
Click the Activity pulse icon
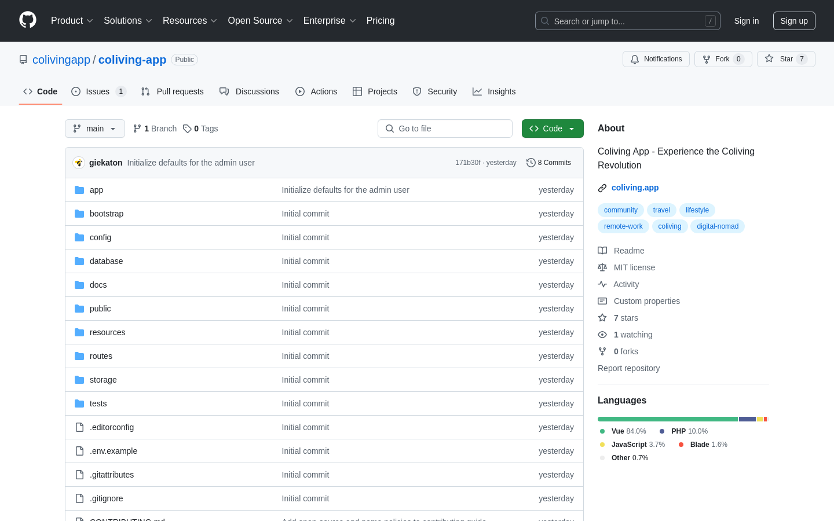[602, 284]
